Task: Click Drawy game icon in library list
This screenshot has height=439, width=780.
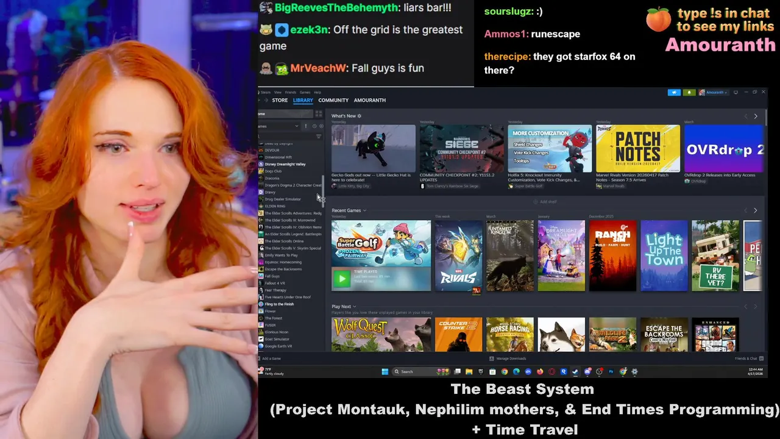Action: [261, 192]
